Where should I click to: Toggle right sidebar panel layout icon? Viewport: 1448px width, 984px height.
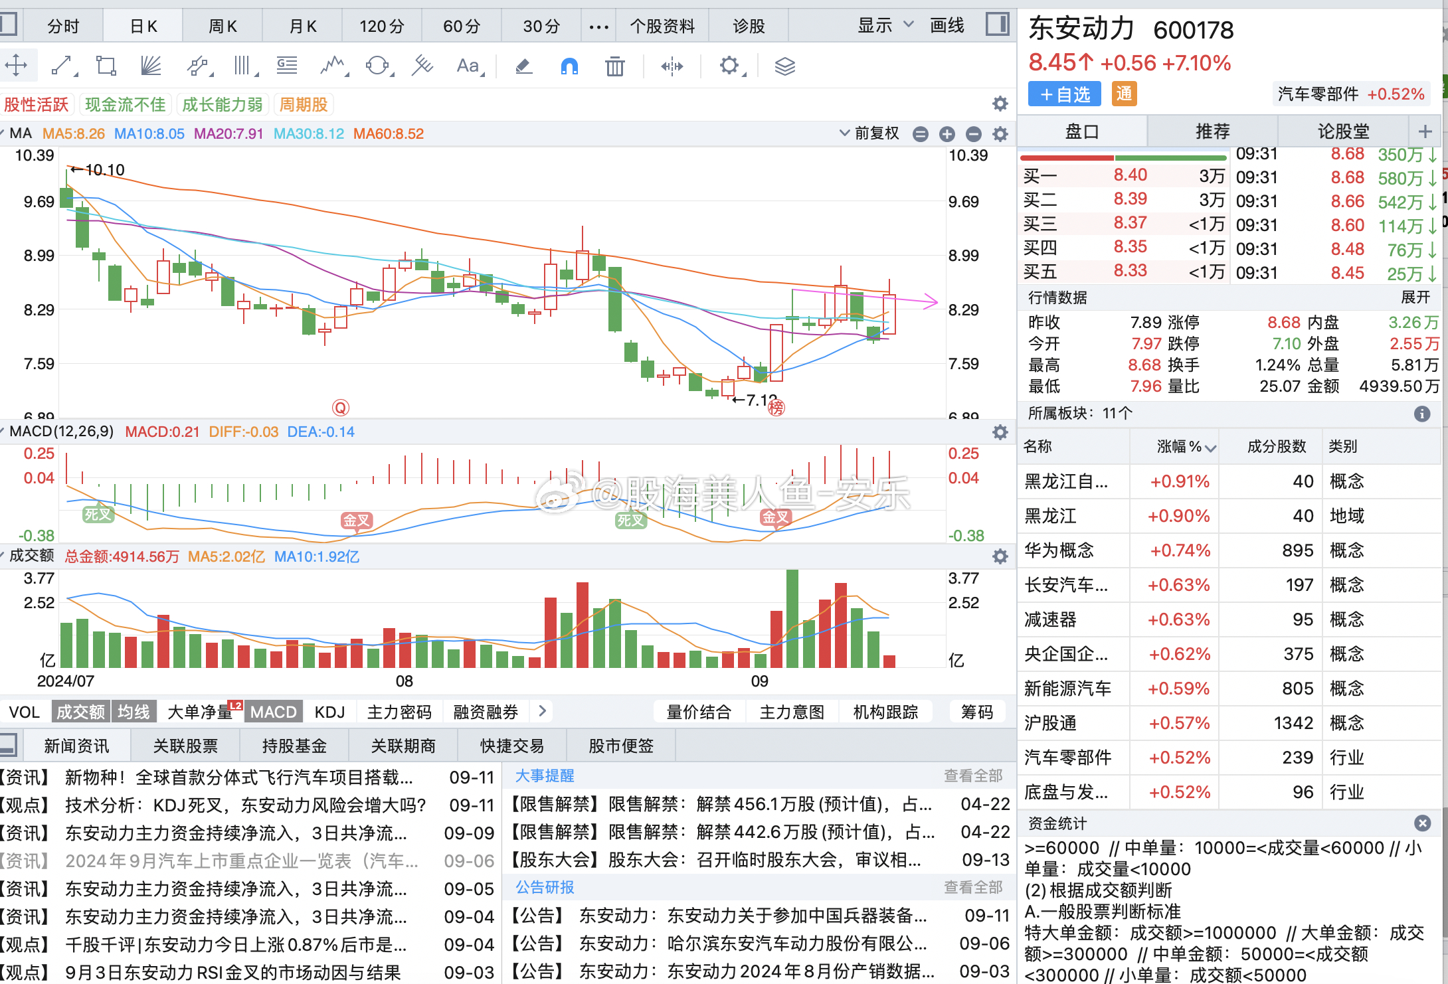click(x=997, y=25)
